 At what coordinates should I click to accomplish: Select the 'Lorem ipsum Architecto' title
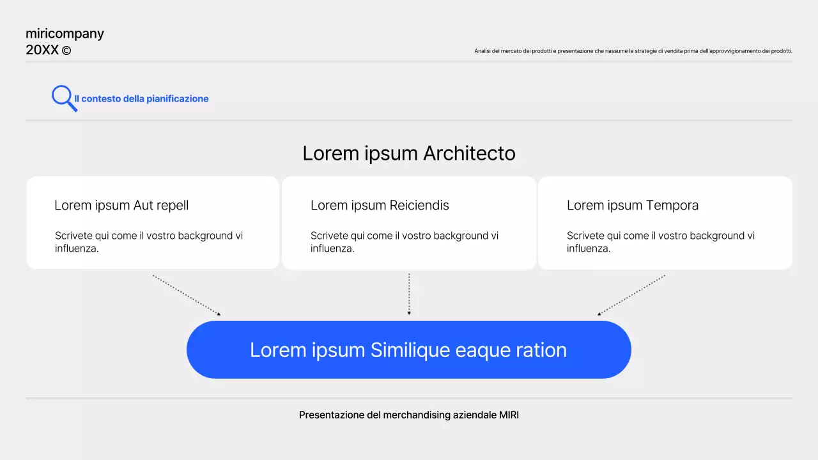pyautogui.click(x=408, y=153)
